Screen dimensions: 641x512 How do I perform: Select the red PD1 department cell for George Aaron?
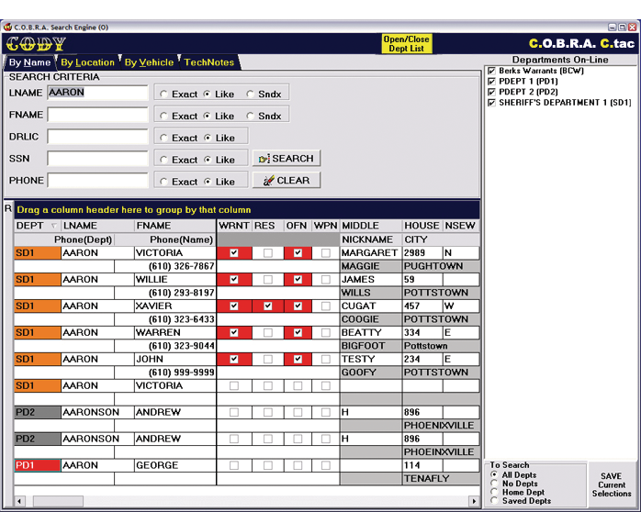pos(37,465)
